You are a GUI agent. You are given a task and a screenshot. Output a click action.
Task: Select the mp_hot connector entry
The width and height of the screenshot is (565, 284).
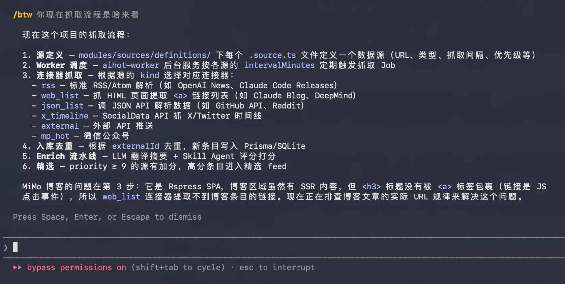[x=55, y=136]
